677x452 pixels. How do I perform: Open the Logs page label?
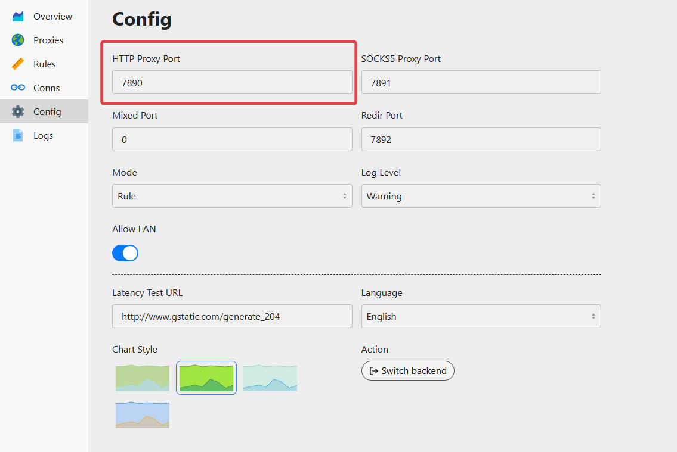(43, 136)
